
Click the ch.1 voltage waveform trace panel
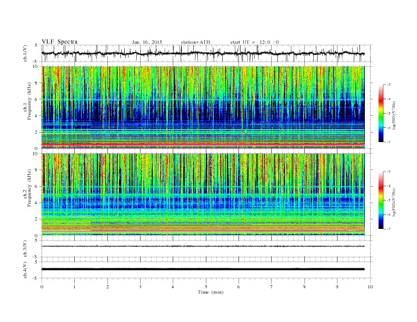tap(207, 53)
